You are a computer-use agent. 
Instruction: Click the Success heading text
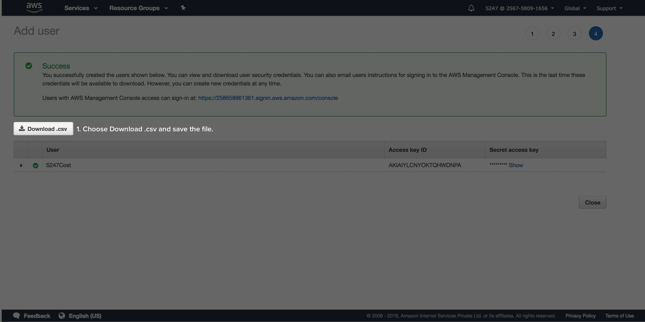pos(56,66)
